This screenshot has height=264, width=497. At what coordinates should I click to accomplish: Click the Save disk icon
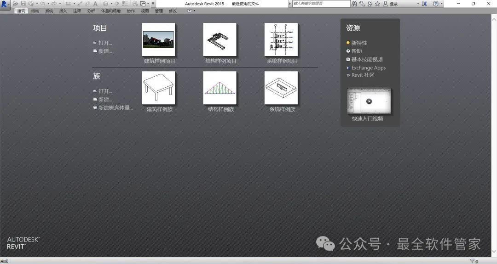[23, 4]
